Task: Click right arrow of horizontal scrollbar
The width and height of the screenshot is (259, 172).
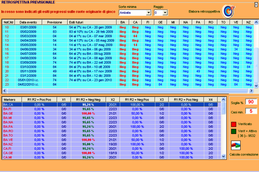Action: point(251,91)
